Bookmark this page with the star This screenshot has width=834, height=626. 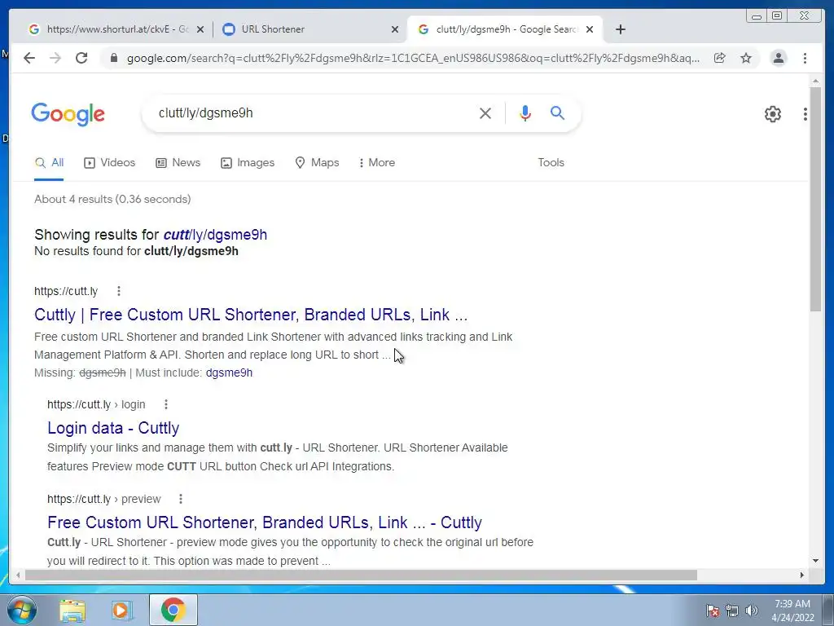pyautogui.click(x=746, y=58)
